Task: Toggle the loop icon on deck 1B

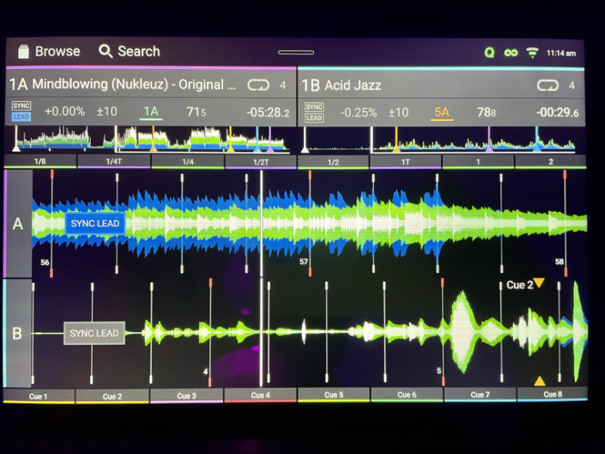Action: click(548, 86)
